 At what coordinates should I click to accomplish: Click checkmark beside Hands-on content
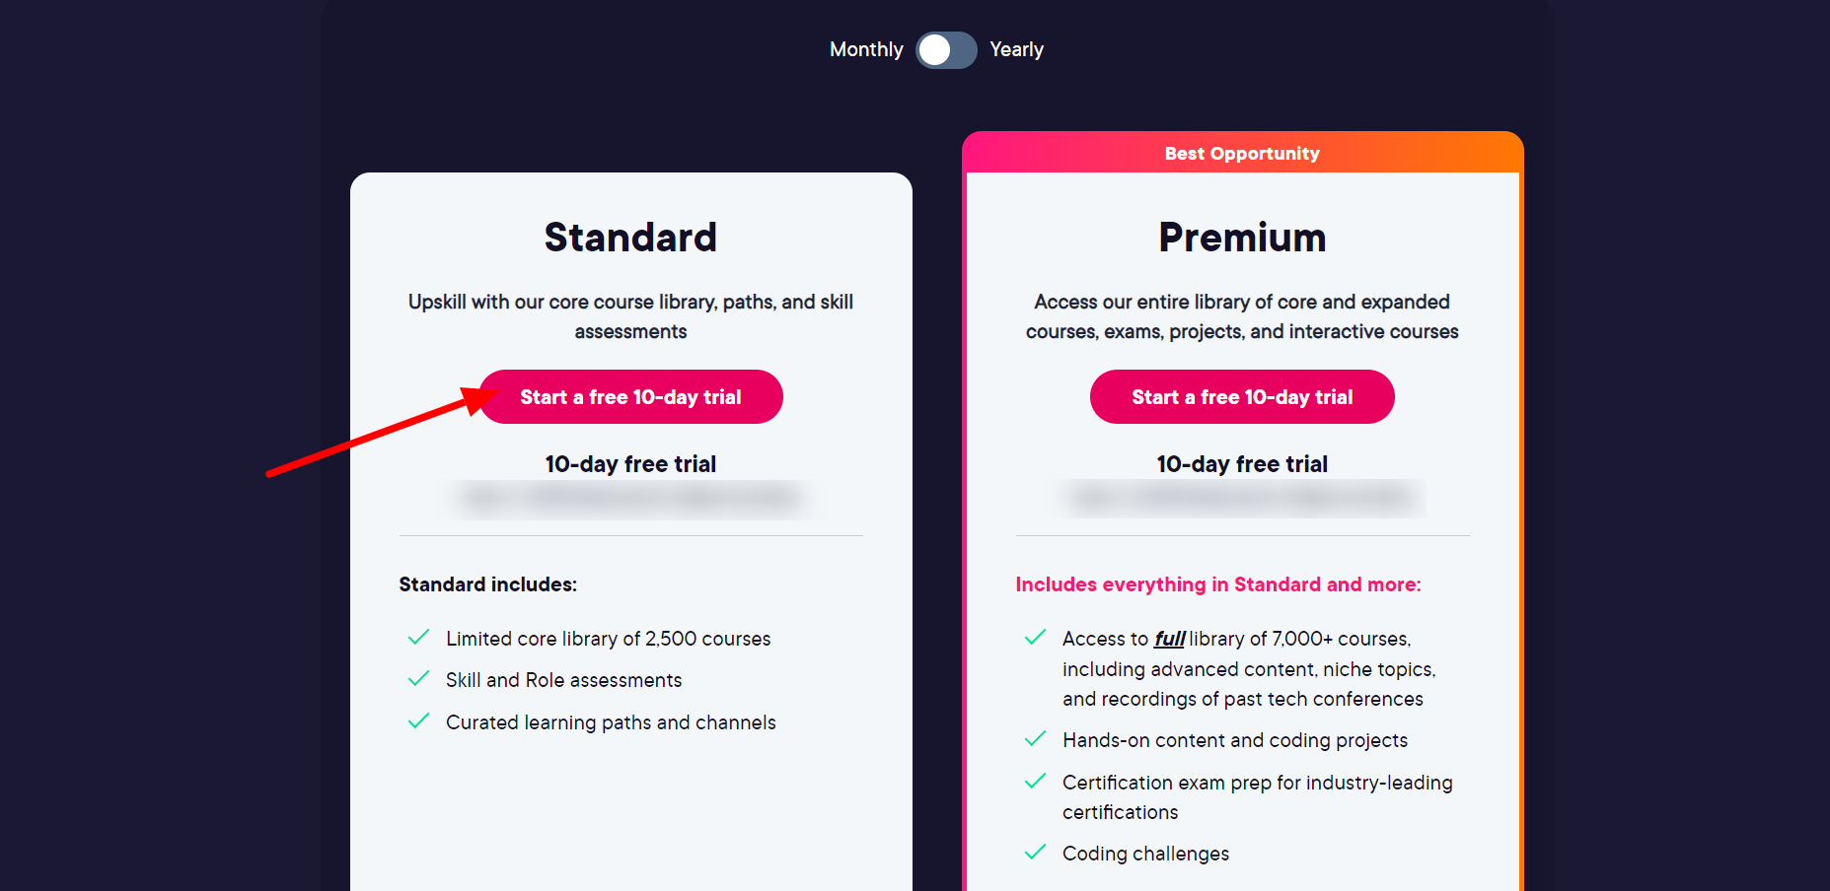pos(1035,739)
